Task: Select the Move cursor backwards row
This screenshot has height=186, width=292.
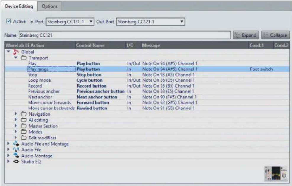Action: [147, 108]
